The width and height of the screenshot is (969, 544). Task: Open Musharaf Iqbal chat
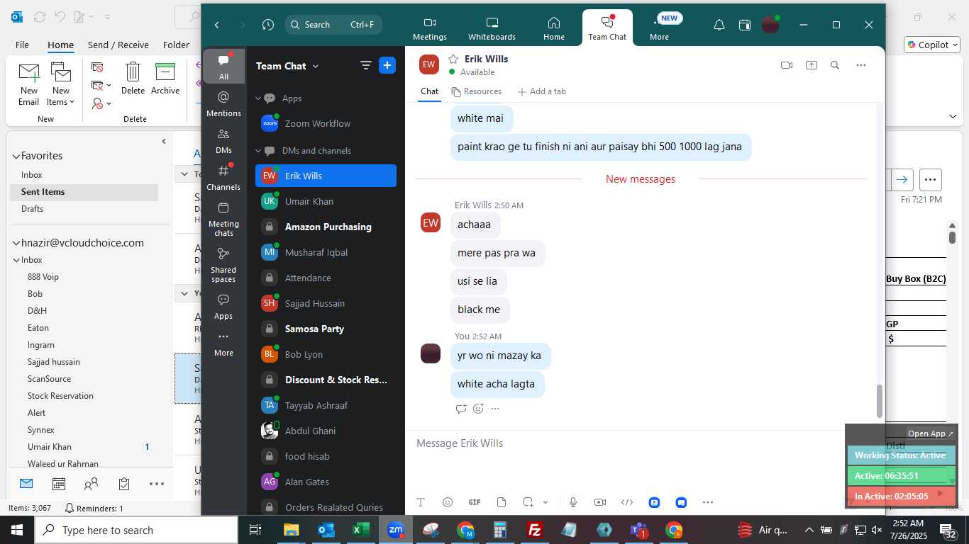point(326,252)
